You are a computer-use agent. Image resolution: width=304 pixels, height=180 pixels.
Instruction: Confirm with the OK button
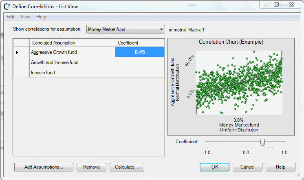pos(215,167)
